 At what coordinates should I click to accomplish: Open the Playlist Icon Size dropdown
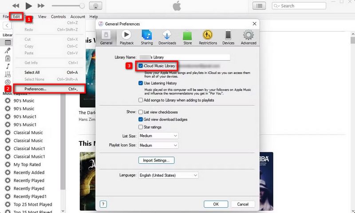[x=158, y=145]
